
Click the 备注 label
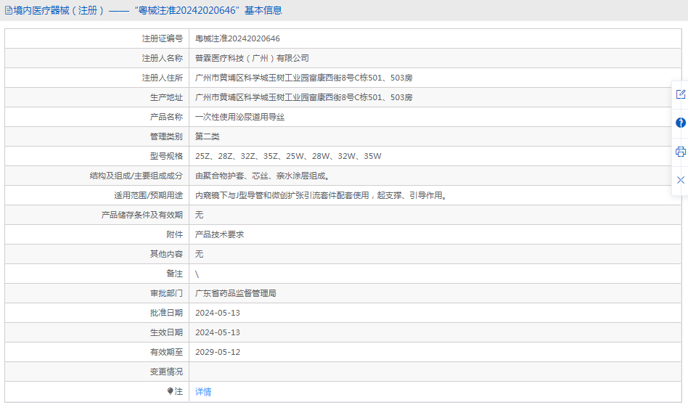click(175, 274)
